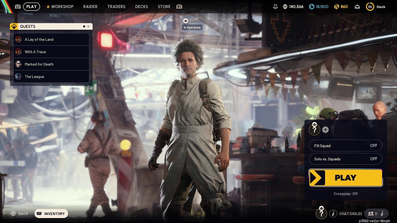Click the coin currency icon beside 140,566
The width and height of the screenshot is (397, 223).
click(x=285, y=7)
